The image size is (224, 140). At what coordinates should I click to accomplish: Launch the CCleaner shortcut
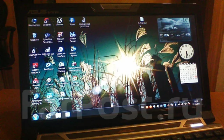[47, 22]
